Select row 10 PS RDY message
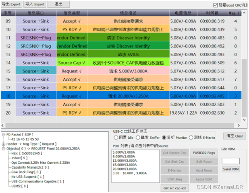The height and width of the screenshot is (193, 249). [121, 29]
